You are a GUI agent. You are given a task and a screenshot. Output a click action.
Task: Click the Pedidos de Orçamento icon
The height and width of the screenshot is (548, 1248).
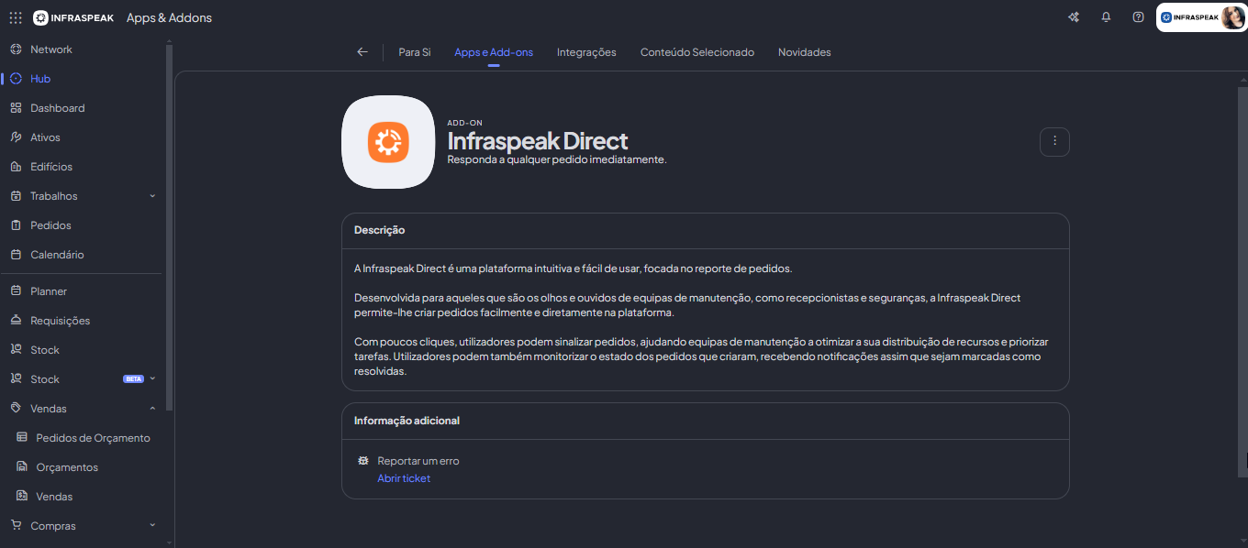22,438
